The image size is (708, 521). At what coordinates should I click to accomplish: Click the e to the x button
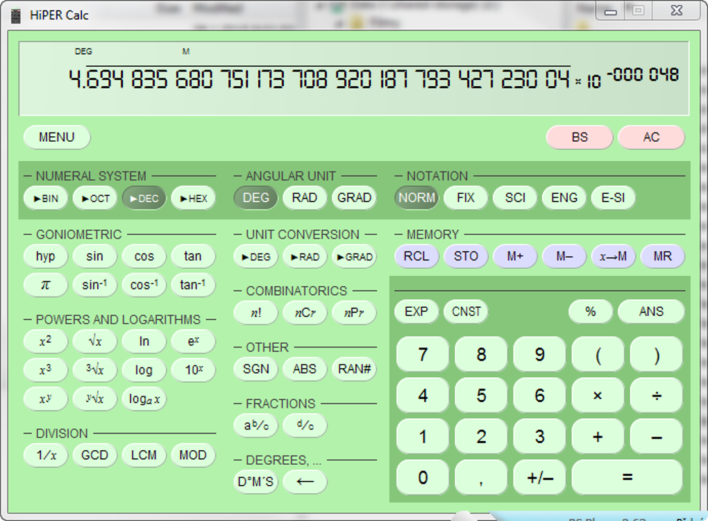[193, 341]
